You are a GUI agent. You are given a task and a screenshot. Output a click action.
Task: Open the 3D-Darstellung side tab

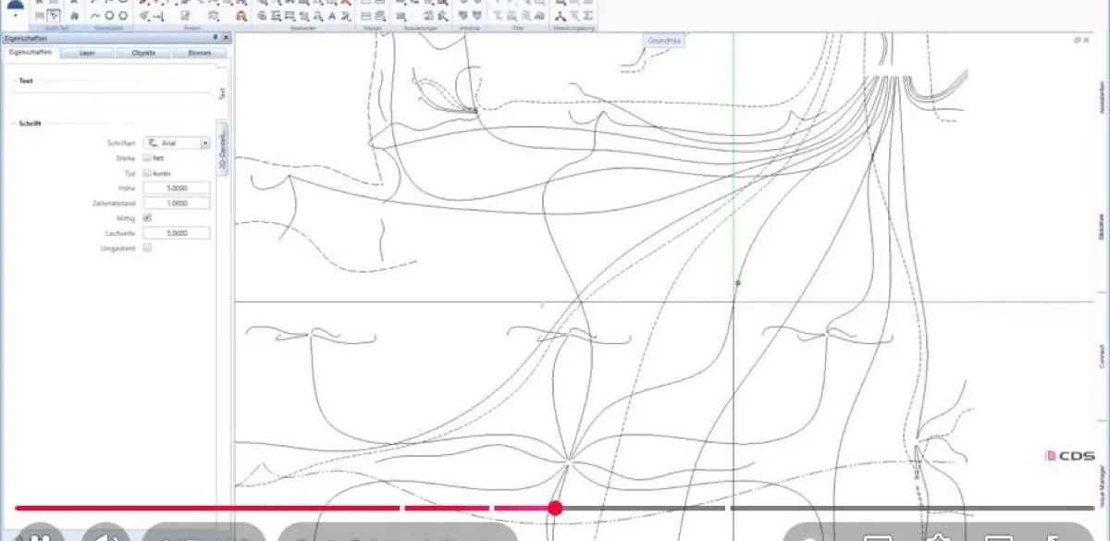(222, 148)
